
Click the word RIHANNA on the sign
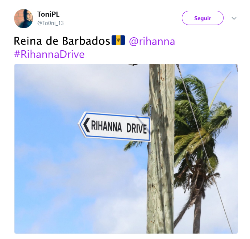pyautogui.click(x=107, y=126)
